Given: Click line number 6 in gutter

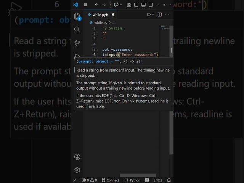Looking at the screenshot, I should 95,55.
